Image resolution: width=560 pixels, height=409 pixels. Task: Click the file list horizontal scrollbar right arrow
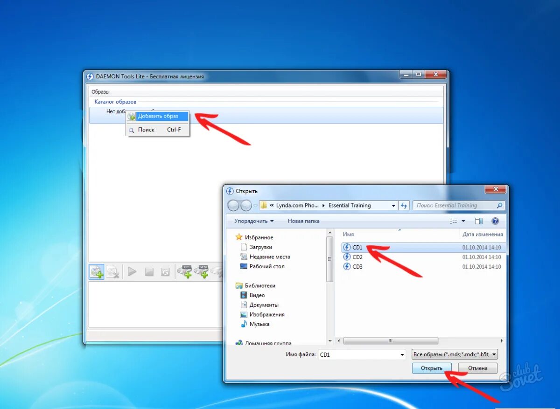pos(502,341)
